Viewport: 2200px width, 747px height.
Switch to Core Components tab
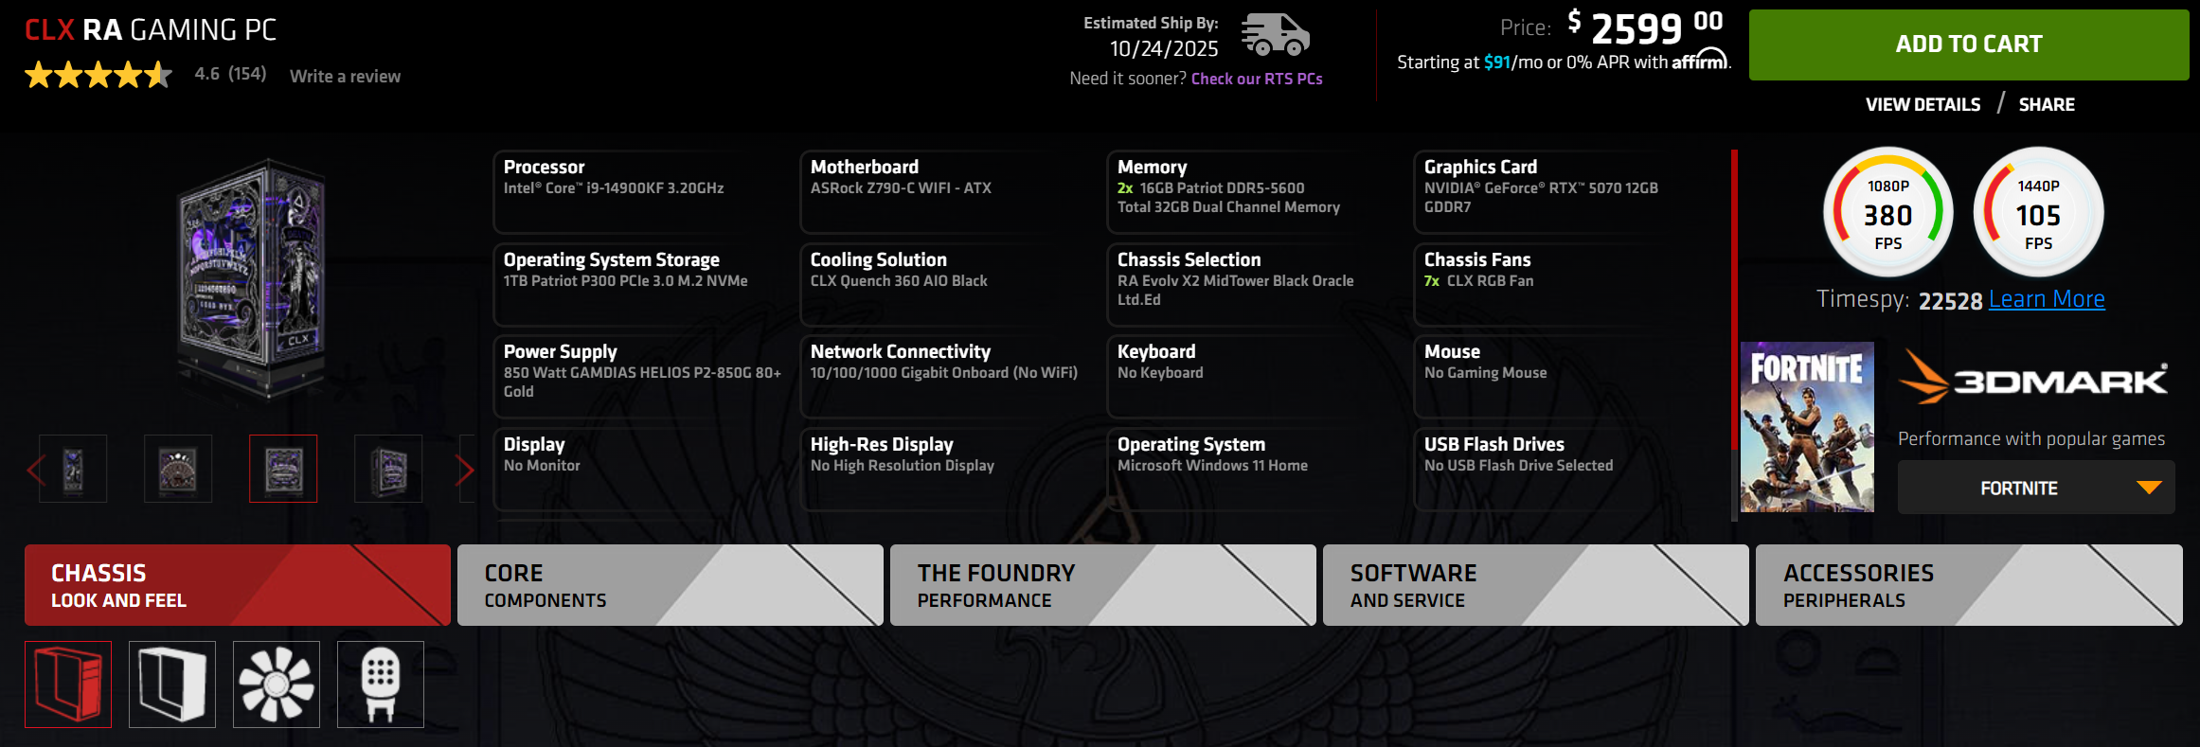coord(671,585)
